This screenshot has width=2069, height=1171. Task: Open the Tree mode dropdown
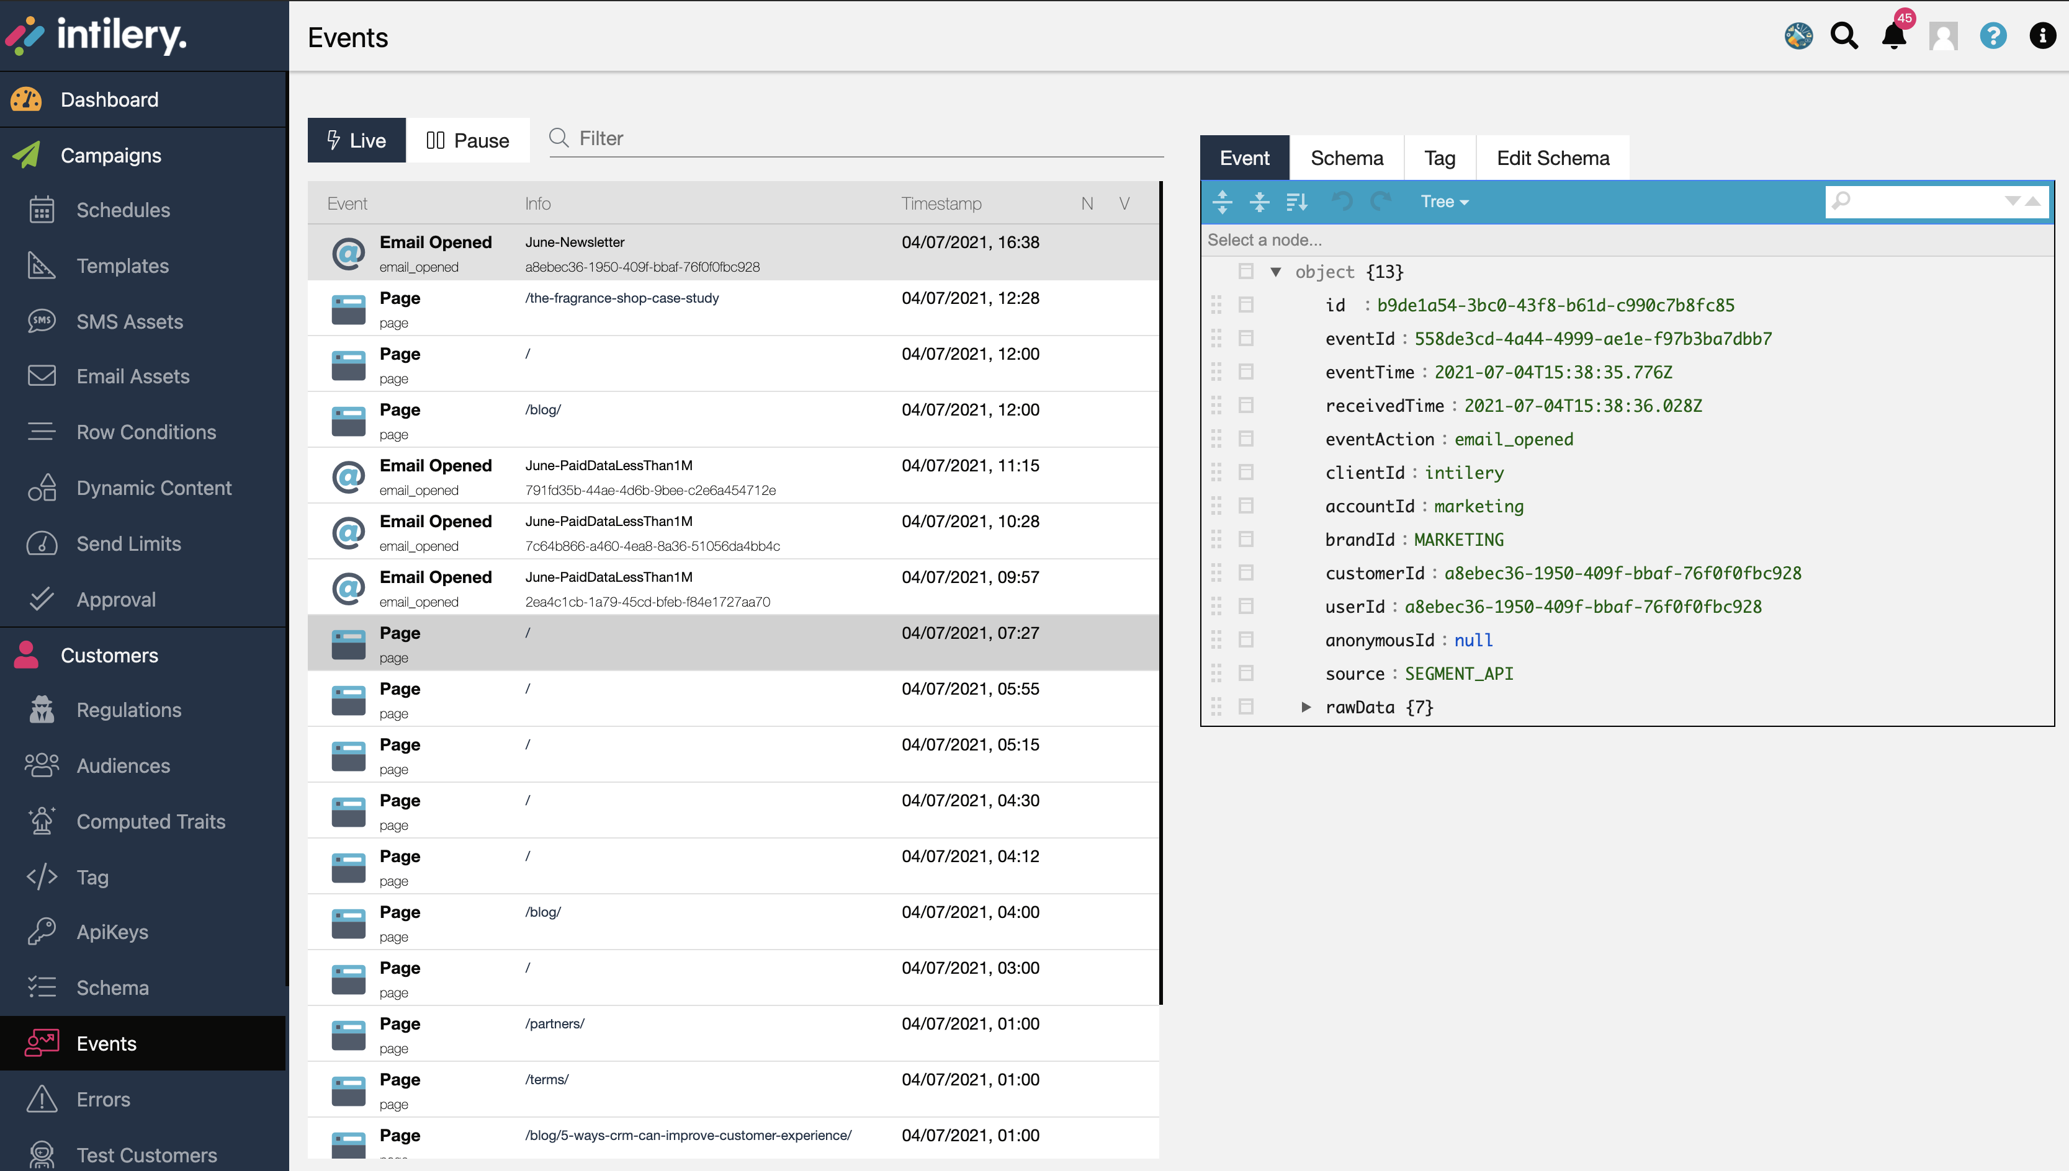coord(1444,202)
